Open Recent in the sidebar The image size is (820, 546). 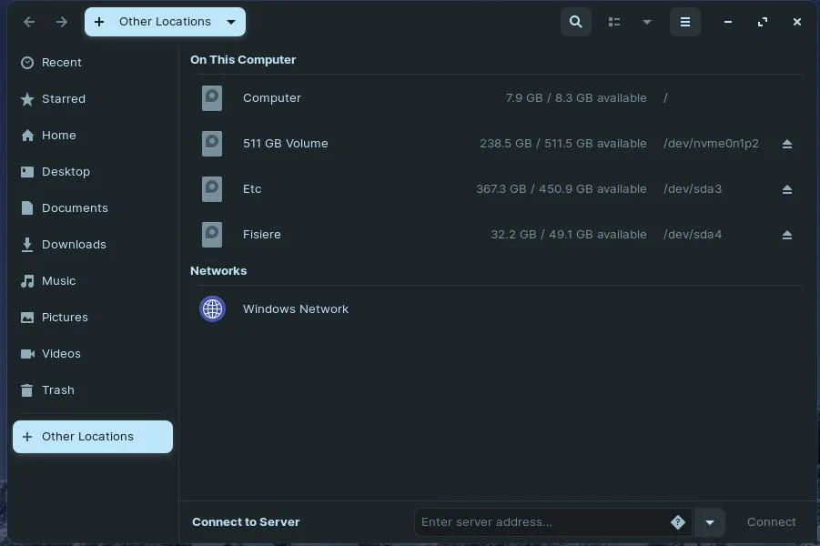(x=93, y=63)
